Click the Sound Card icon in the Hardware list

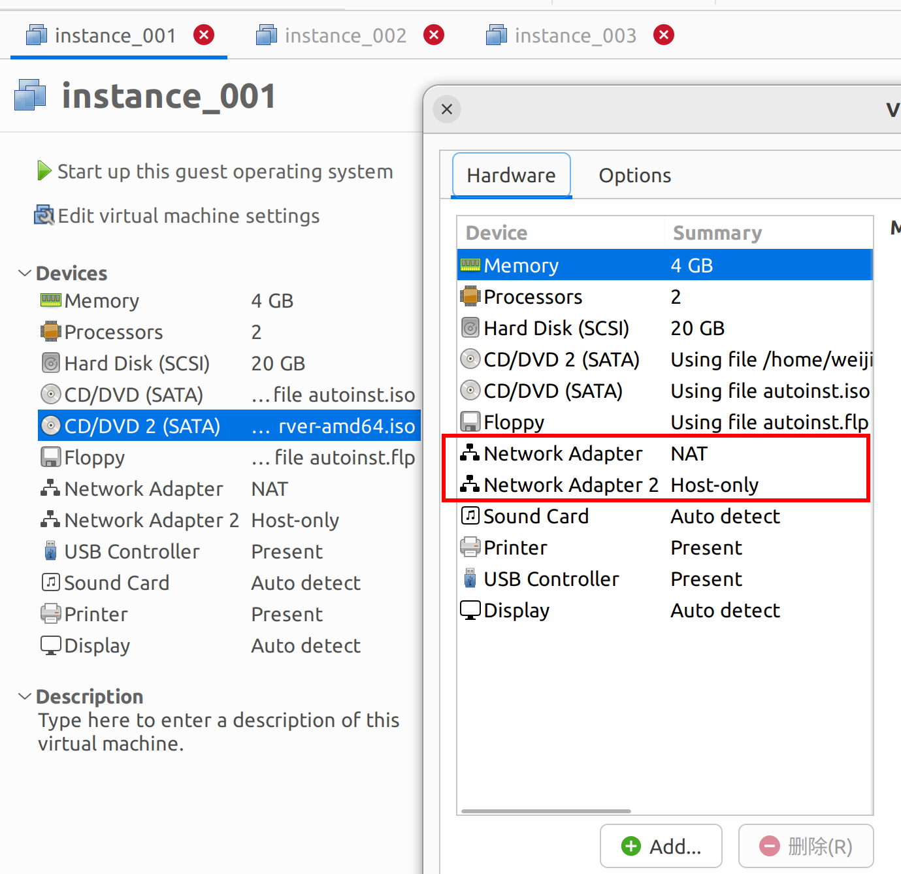click(x=470, y=516)
